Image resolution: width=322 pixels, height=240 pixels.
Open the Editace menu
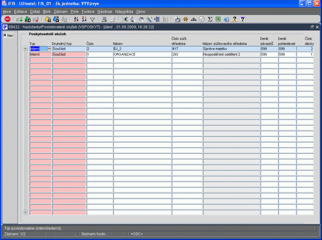pyautogui.click(x=21, y=12)
